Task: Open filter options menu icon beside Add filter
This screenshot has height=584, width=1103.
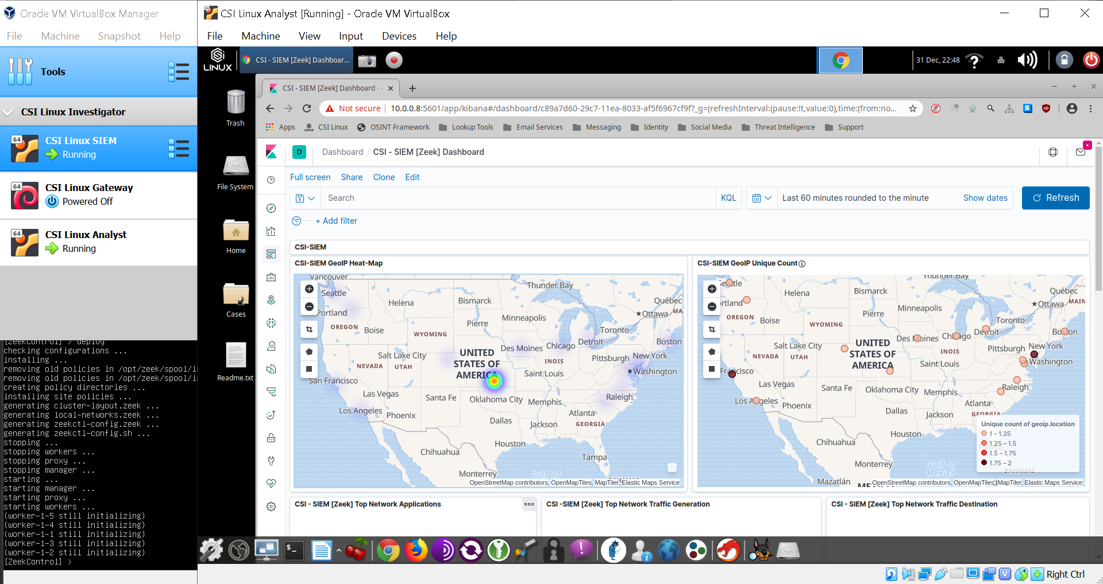Action: [x=296, y=221]
